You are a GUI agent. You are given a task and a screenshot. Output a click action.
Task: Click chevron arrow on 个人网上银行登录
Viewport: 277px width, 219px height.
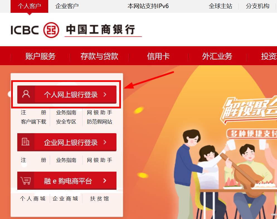(x=105, y=94)
